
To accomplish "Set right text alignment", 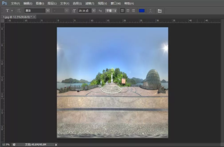I will 133,11.
